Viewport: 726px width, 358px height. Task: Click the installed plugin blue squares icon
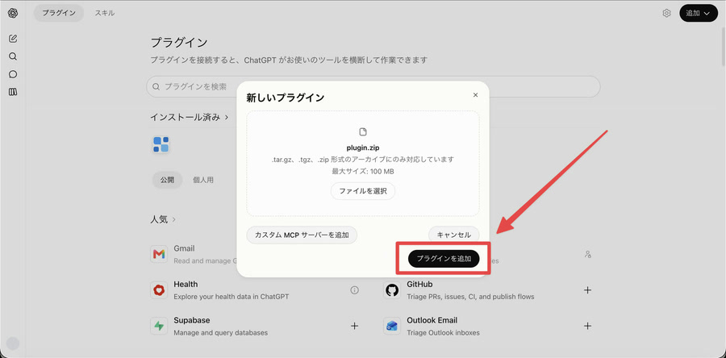tap(161, 144)
